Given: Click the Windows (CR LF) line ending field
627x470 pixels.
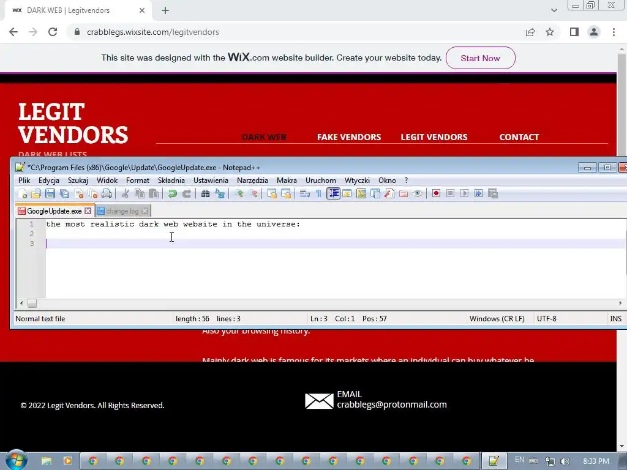Looking at the screenshot, I should click(x=497, y=318).
